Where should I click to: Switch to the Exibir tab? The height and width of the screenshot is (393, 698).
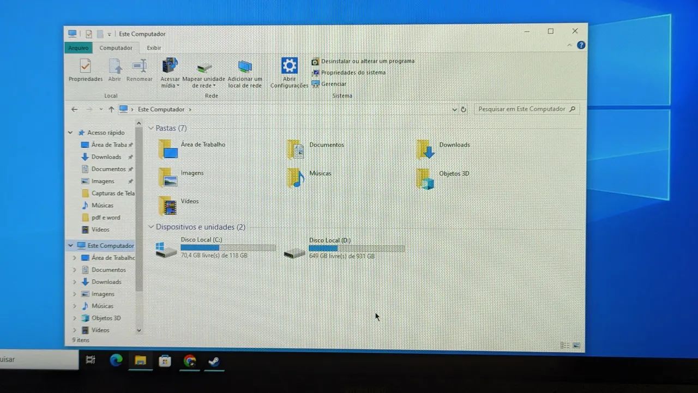tap(154, 48)
